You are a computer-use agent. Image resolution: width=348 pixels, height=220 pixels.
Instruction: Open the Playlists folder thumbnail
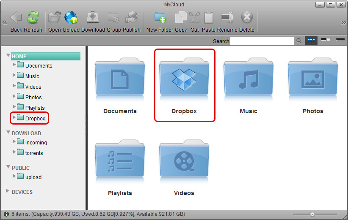click(x=120, y=165)
